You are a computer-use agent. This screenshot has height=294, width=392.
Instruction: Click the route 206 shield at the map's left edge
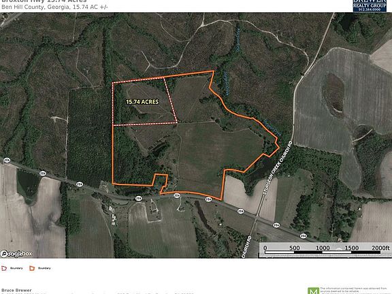pos(7,160)
